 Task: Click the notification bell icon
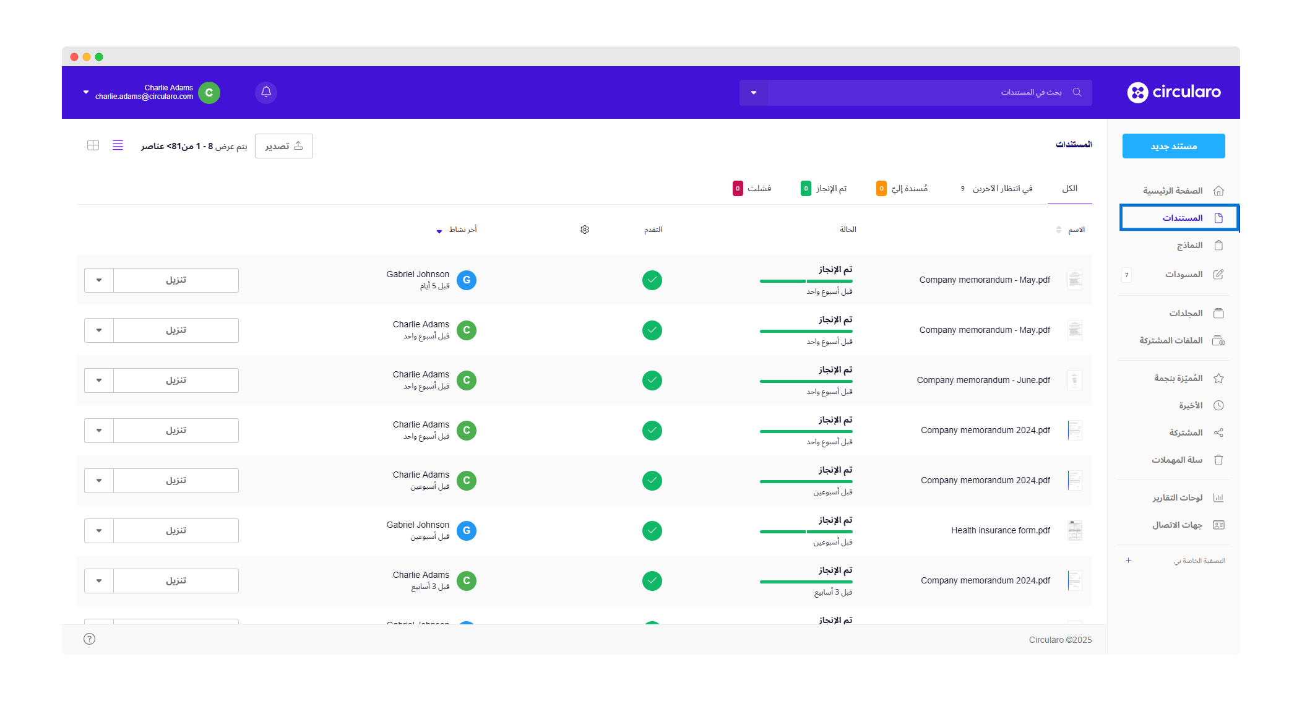(266, 92)
